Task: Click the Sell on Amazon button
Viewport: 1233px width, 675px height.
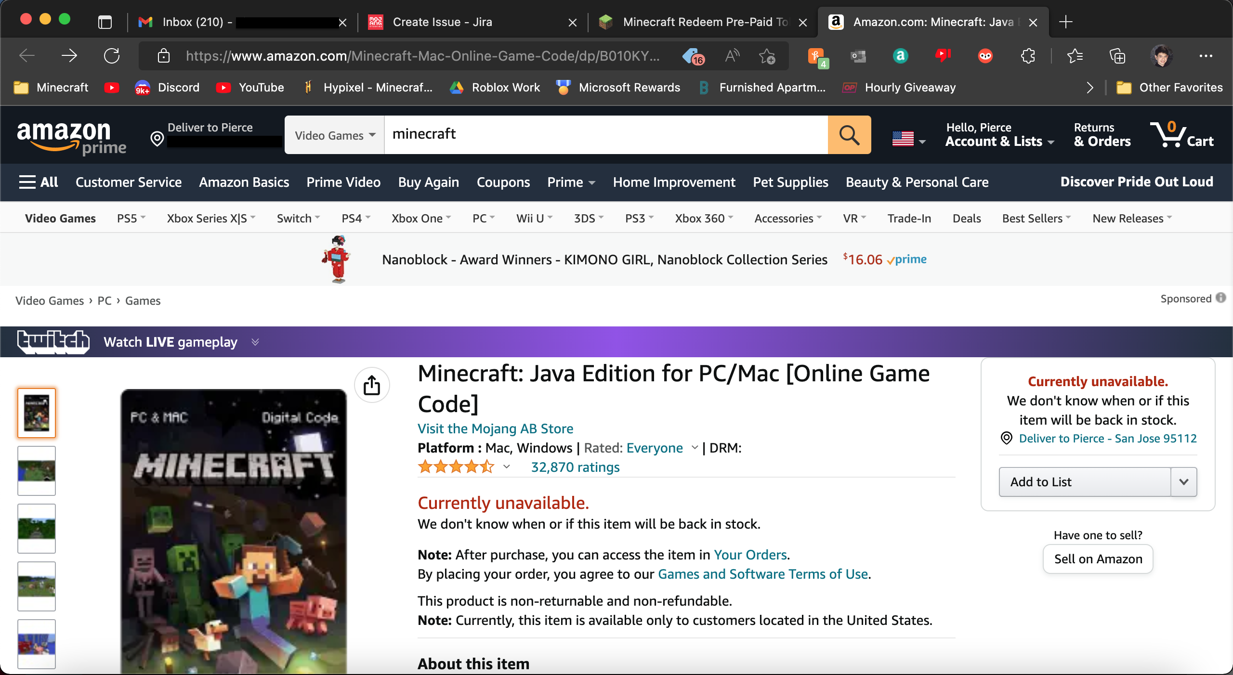Action: (x=1098, y=559)
